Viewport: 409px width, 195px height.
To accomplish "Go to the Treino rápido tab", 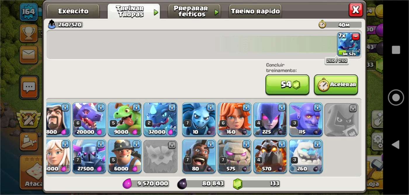I will pyautogui.click(x=255, y=11).
